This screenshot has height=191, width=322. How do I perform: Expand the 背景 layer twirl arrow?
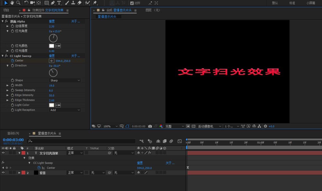tap(19, 173)
